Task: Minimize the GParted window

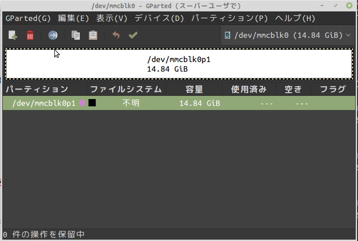Action: pyautogui.click(x=322, y=5)
